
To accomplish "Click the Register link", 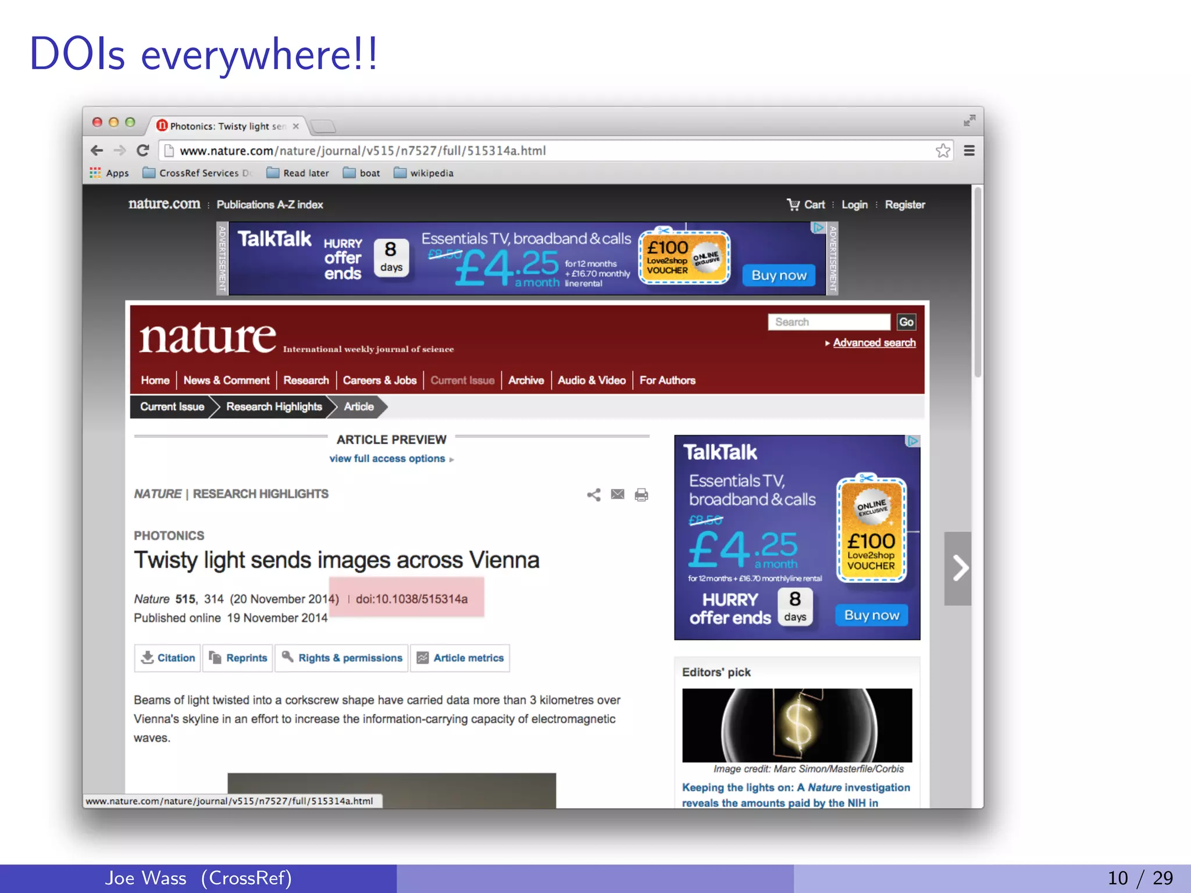I will (905, 205).
